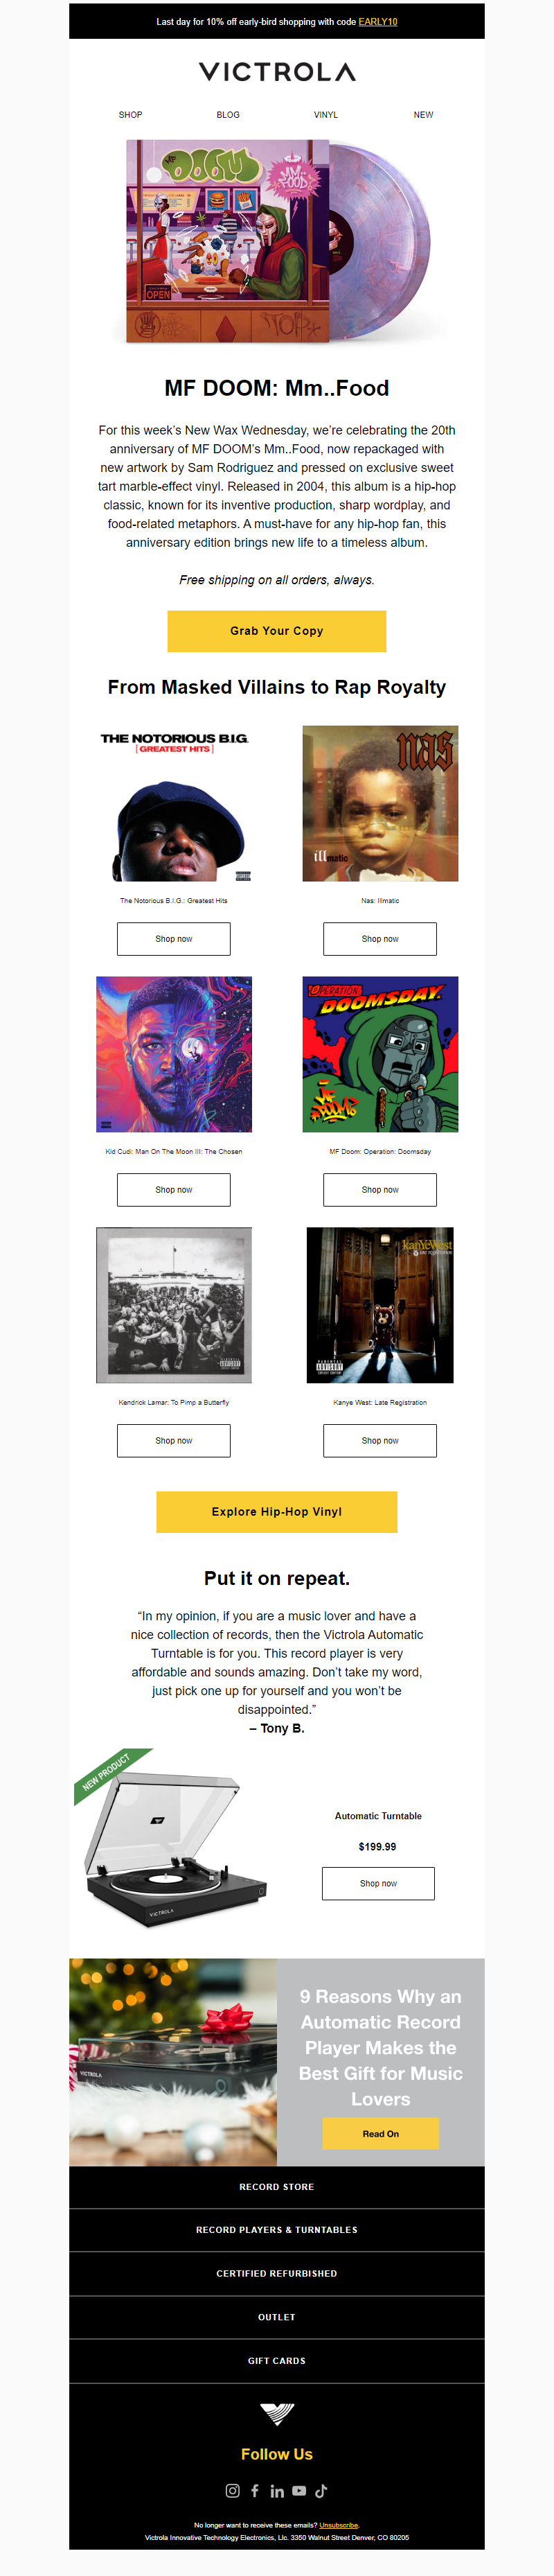Click the Read On button

[x=380, y=2133]
